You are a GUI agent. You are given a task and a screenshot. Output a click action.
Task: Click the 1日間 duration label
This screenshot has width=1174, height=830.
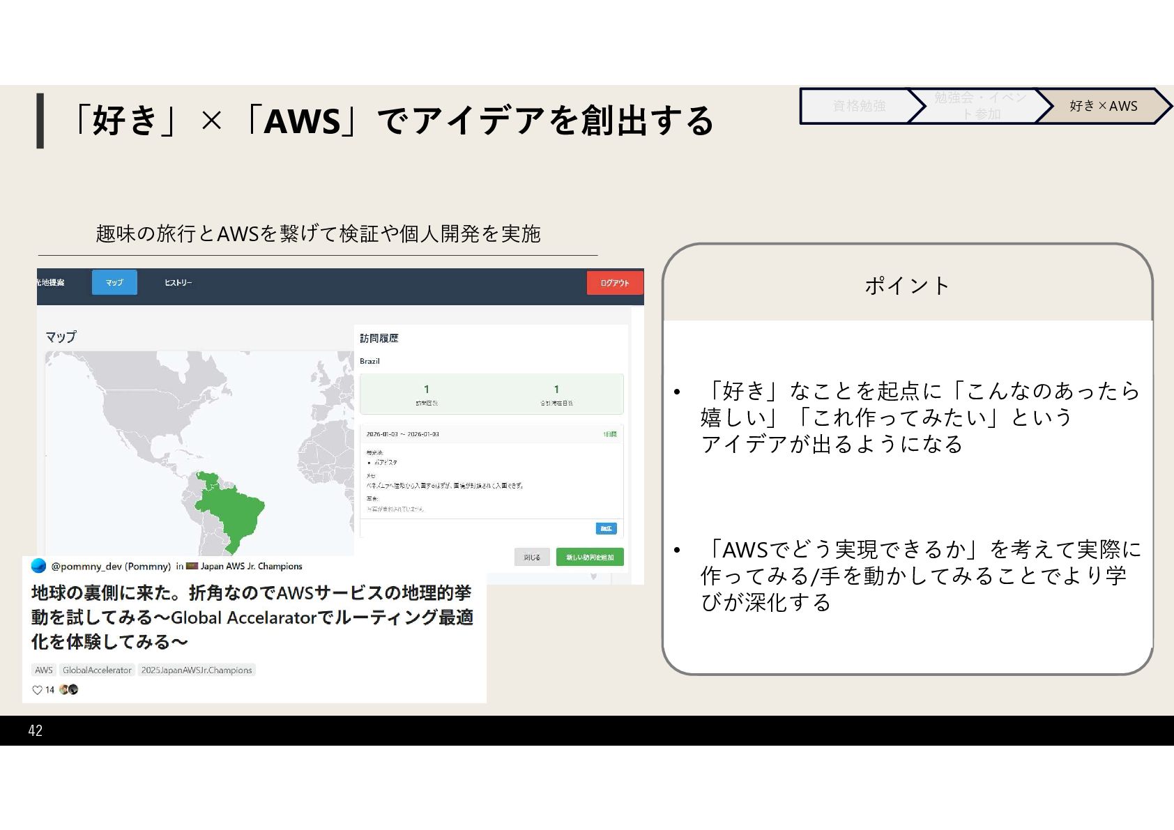[x=609, y=434]
